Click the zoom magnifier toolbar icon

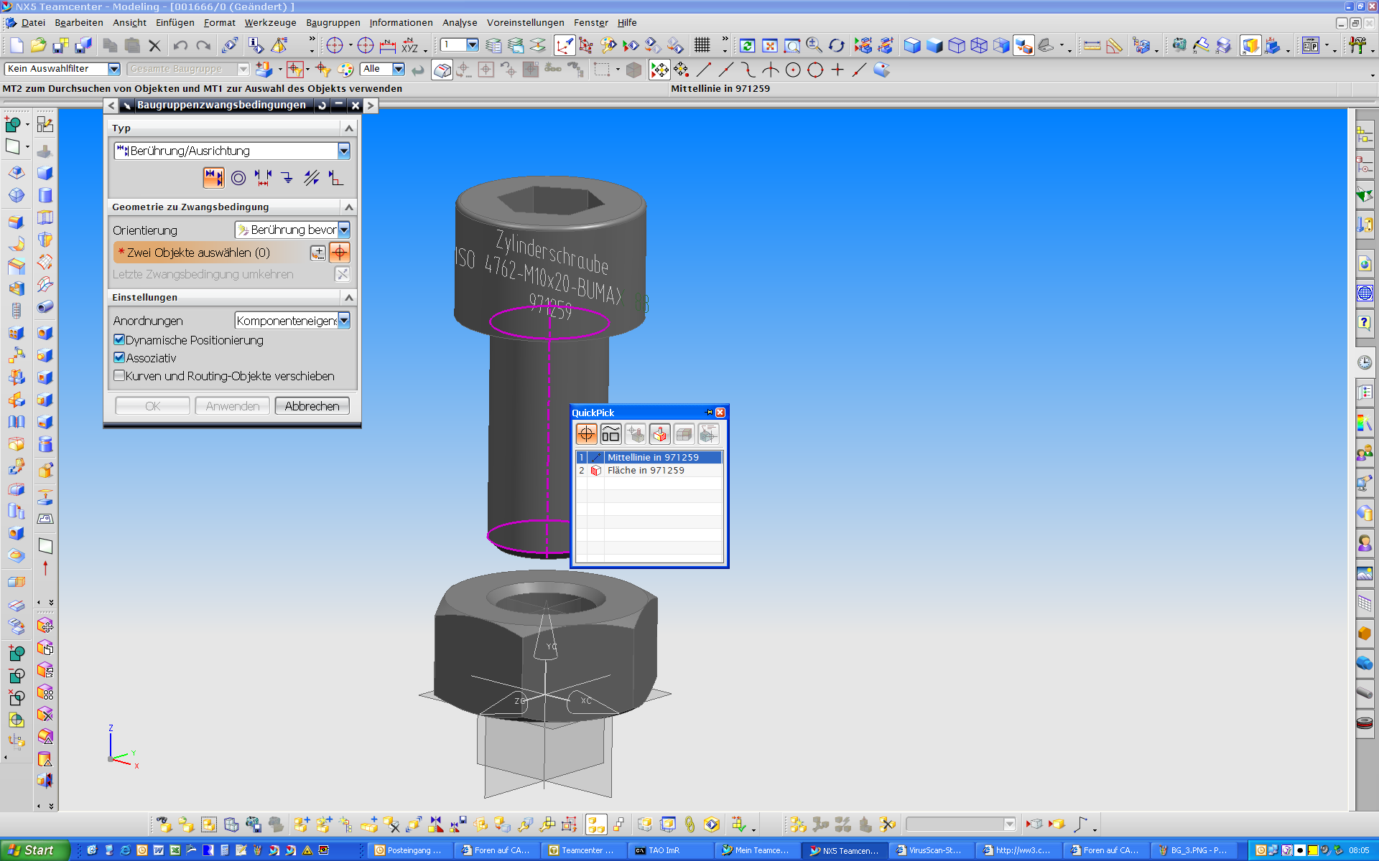[x=814, y=45]
